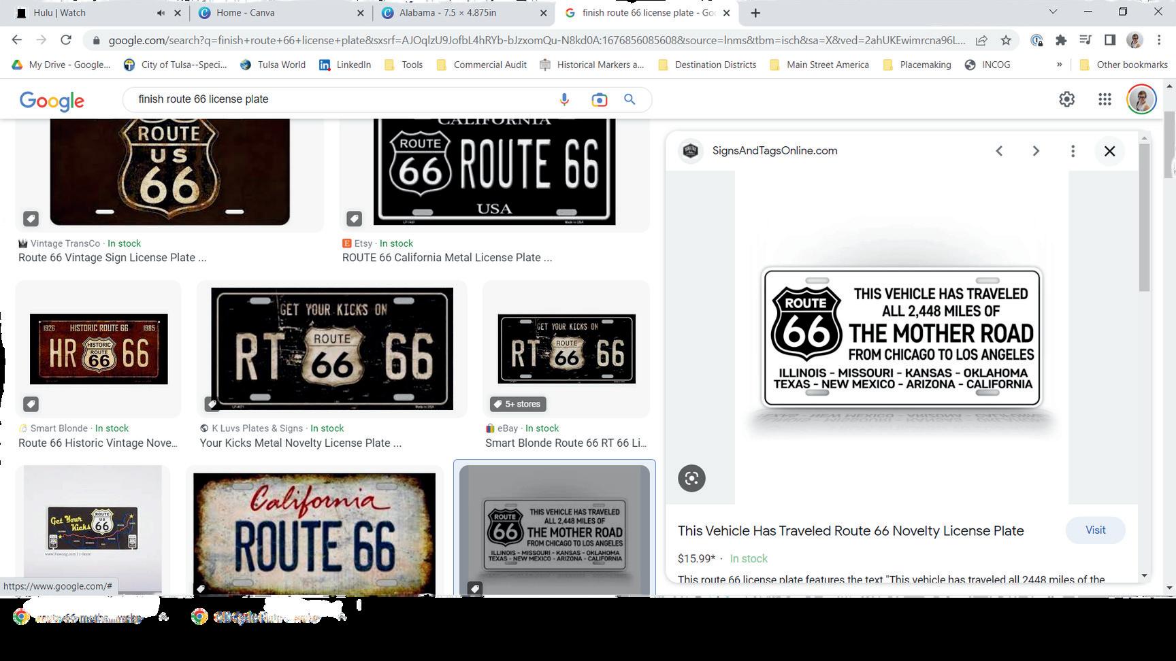Click the address bar URL

pyautogui.click(x=536, y=40)
